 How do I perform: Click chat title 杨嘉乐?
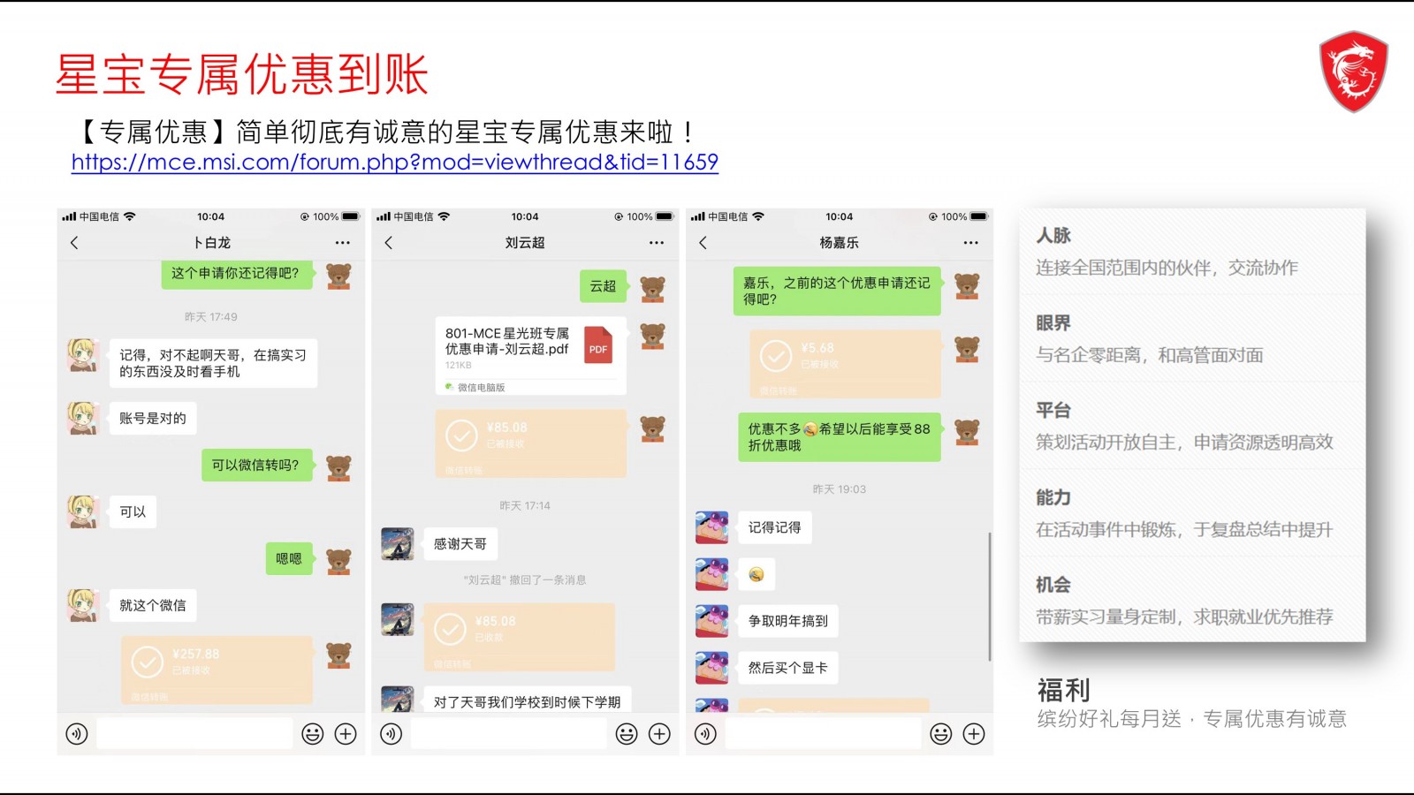pyautogui.click(x=839, y=243)
